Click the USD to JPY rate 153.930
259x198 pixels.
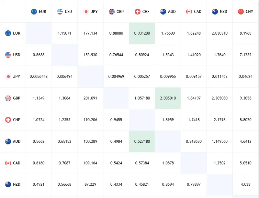click(90, 55)
